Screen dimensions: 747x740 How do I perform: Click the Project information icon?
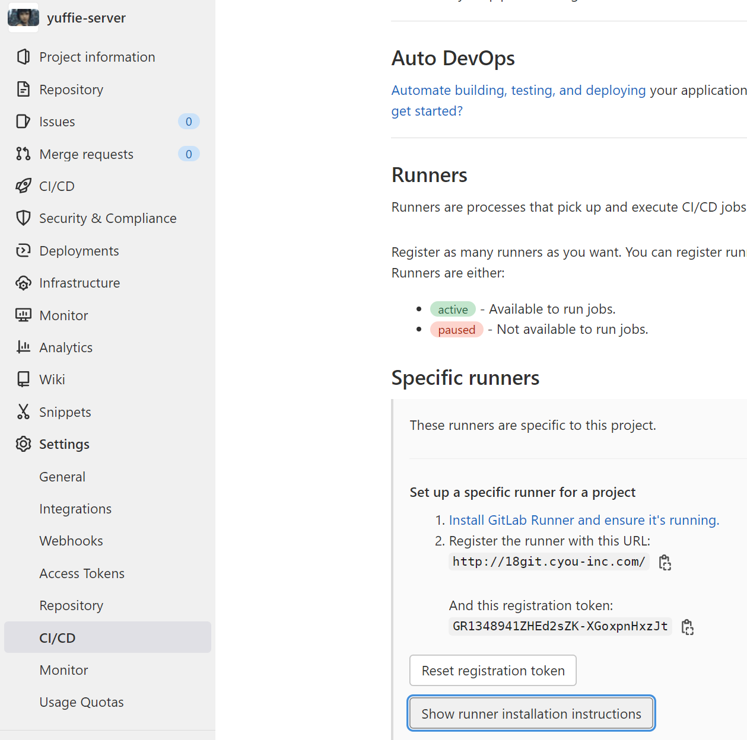point(23,57)
